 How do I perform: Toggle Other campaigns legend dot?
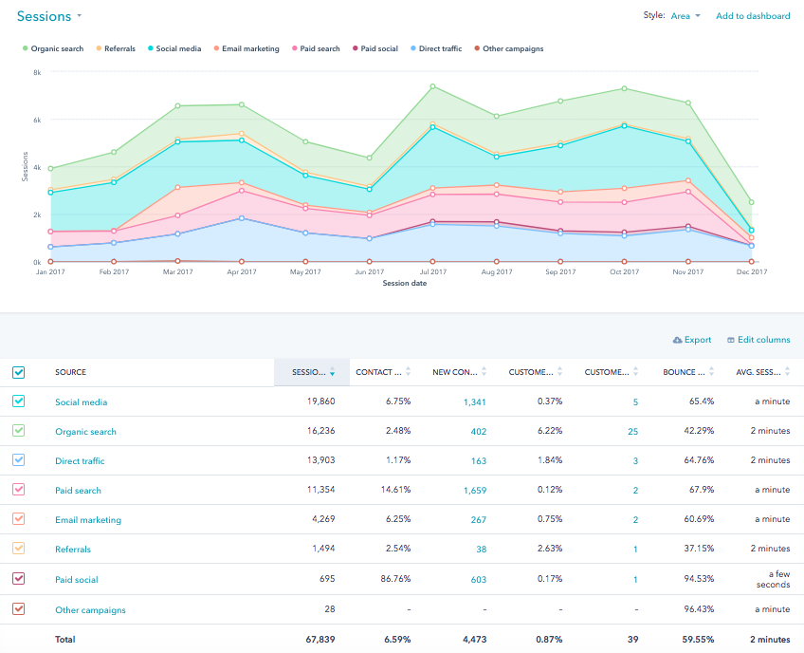477,48
